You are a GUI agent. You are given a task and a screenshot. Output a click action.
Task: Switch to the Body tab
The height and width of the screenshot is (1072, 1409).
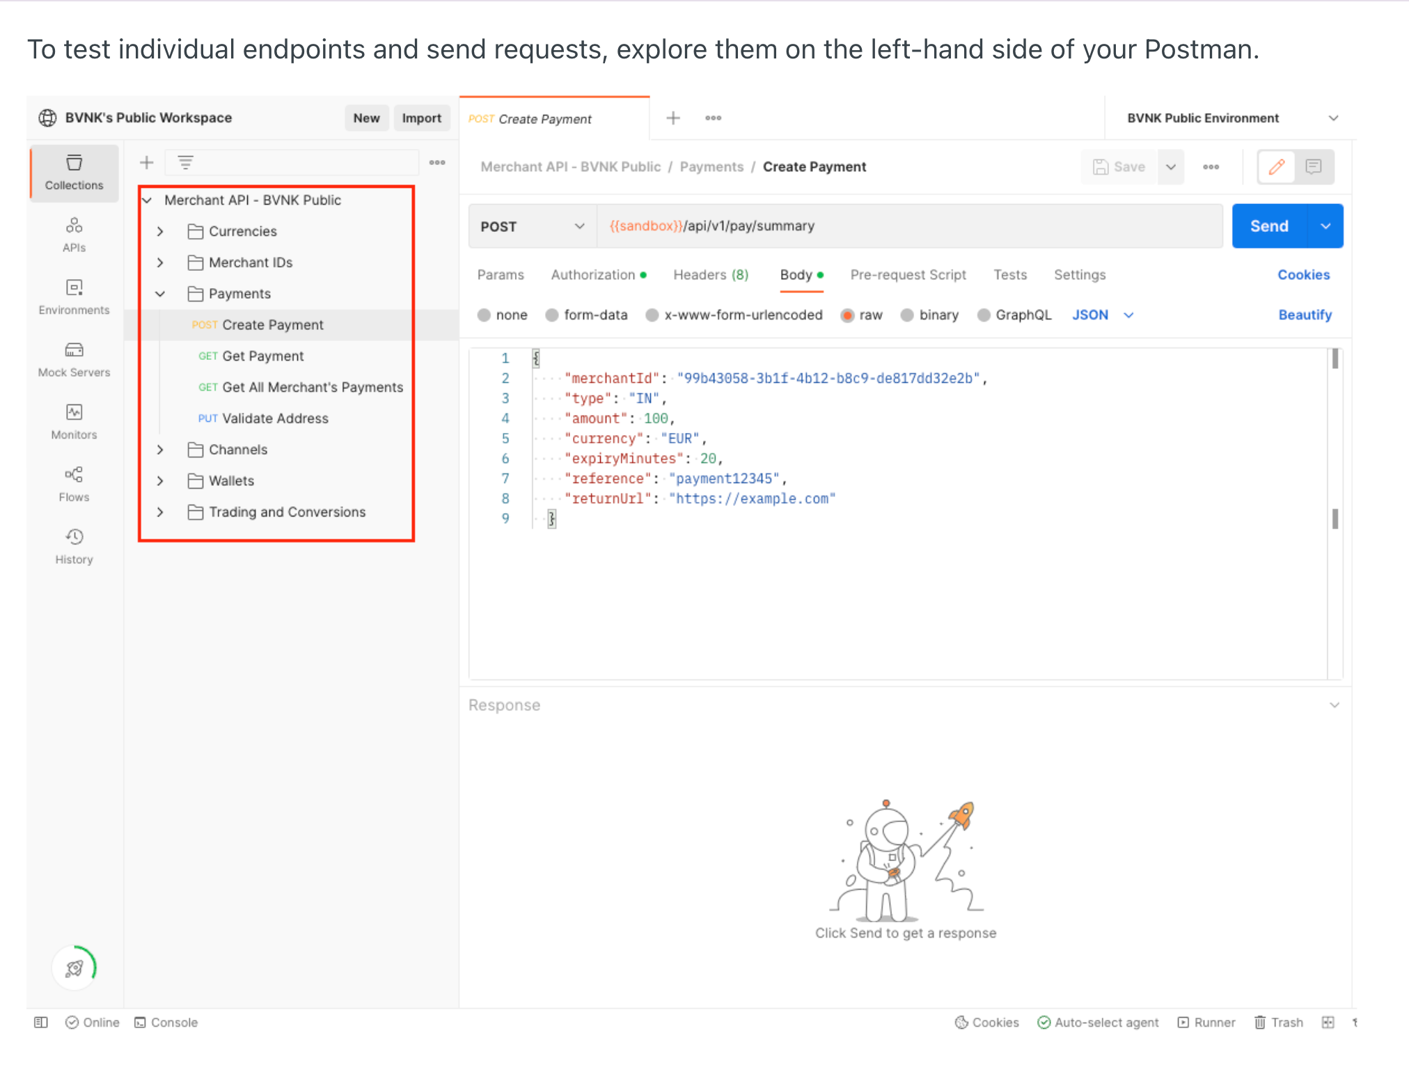802,275
